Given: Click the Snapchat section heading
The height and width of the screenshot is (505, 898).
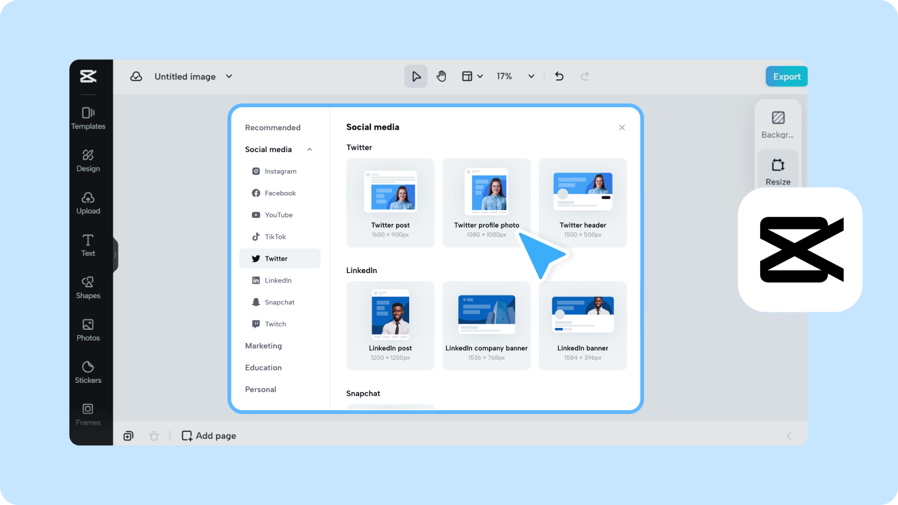Looking at the screenshot, I should click(x=363, y=393).
